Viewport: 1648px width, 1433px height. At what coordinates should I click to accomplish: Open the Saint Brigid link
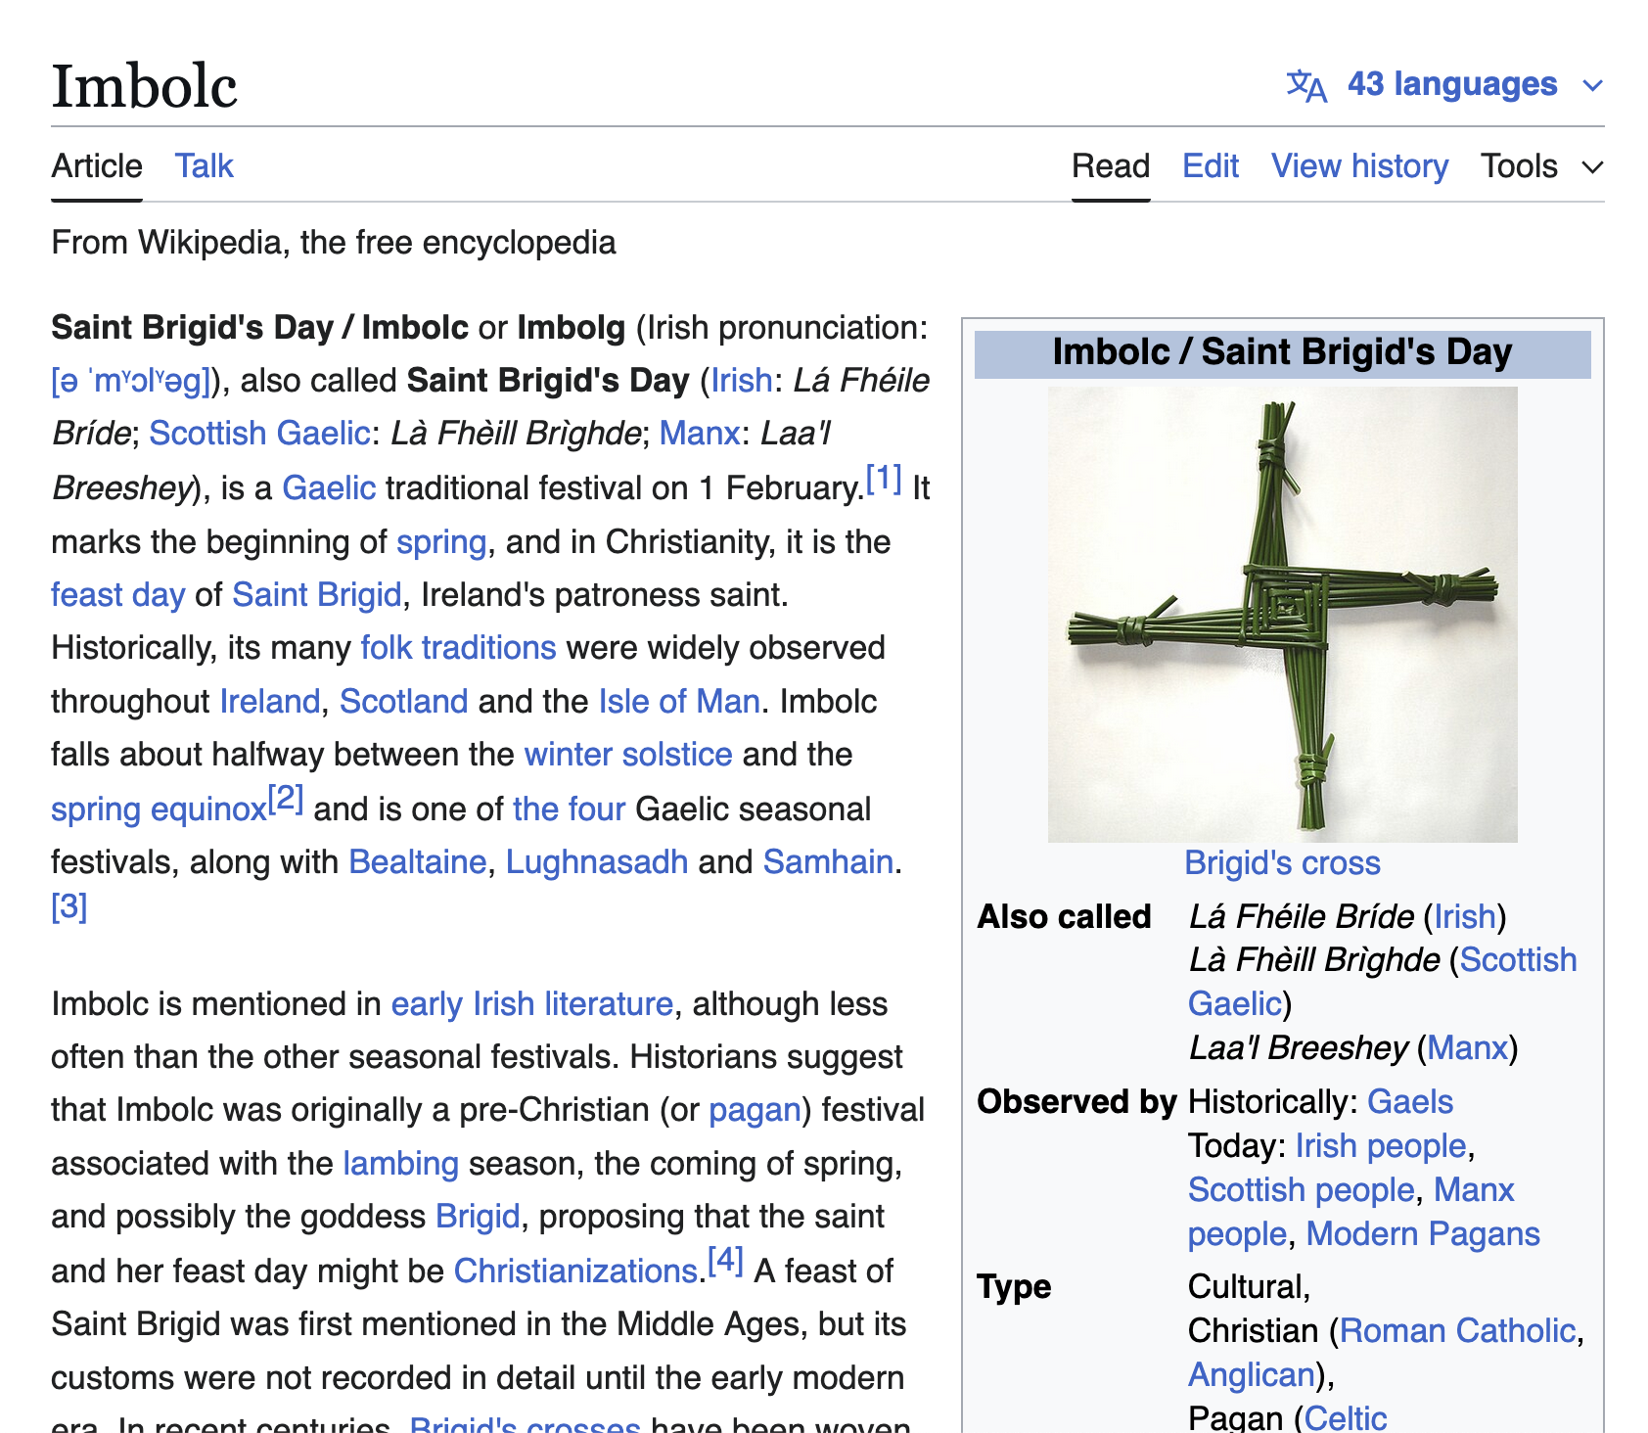click(x=317, y=595)
